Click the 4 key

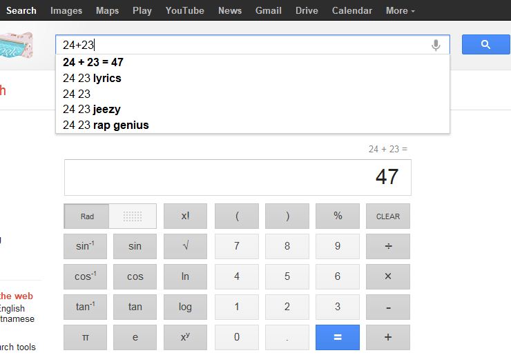click(x=237, y=276)
